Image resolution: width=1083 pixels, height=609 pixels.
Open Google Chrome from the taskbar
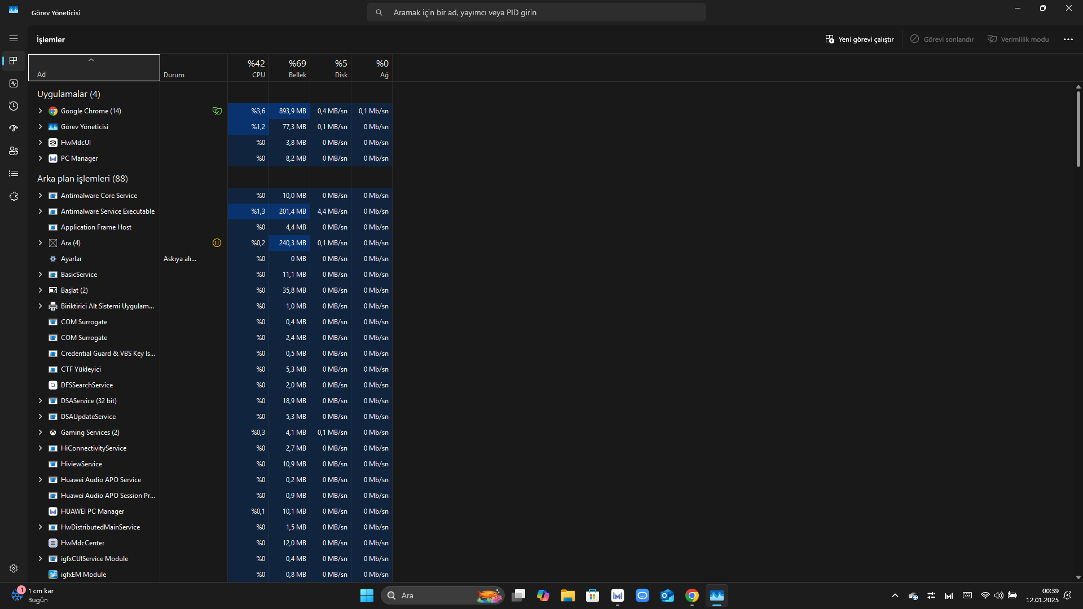point(692,595)
